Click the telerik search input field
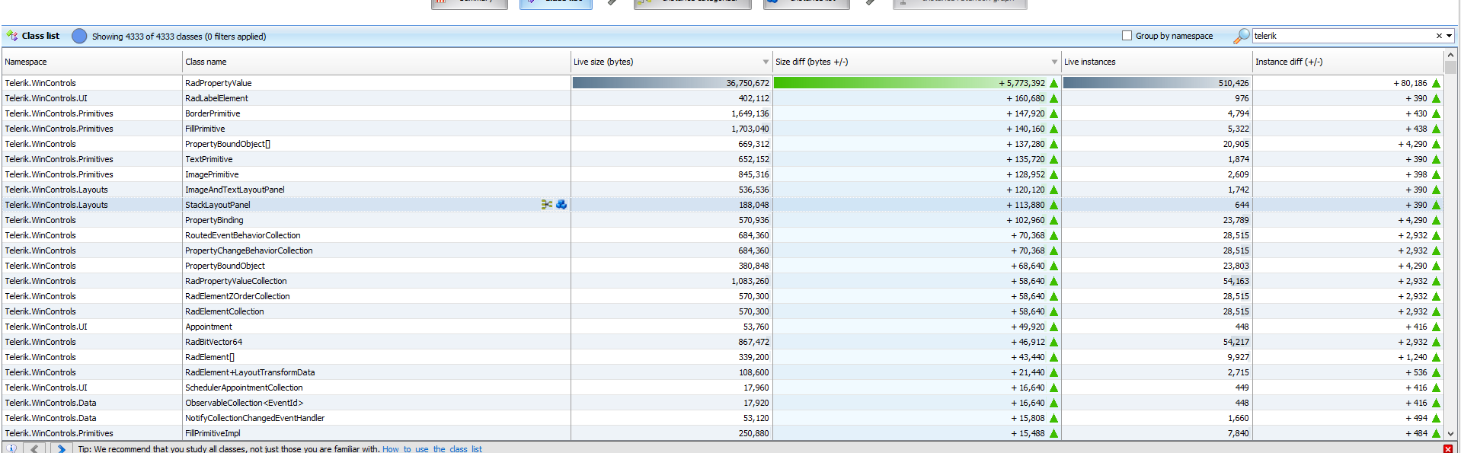Image resolution: width=1461 pixels, height=453 pixels. click(x=1342, y=36)
